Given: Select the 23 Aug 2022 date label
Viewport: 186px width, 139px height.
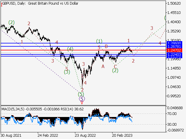Looking at the screenshot, I should (x=84, y=135).
